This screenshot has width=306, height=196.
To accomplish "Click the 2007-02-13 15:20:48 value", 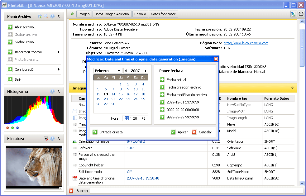I will 143,178.
